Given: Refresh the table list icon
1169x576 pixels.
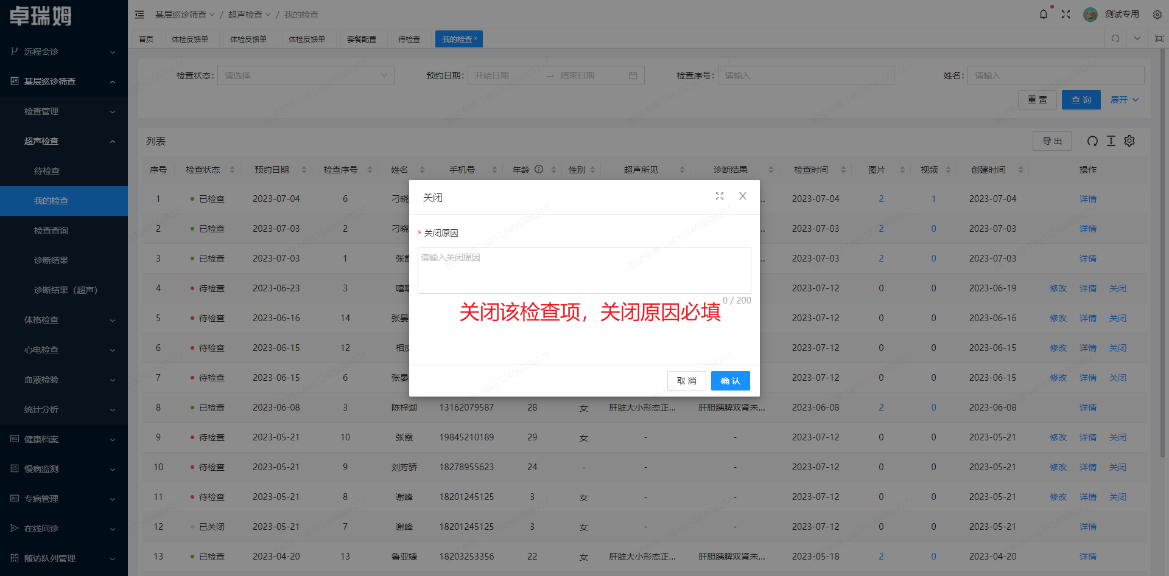Looking at the screenshot, I should tap(1093, 141).
